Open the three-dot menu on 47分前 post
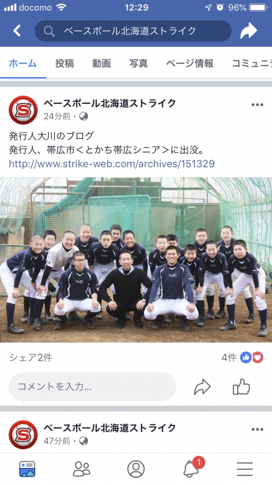Screen dimensions: 272x485 257,430
